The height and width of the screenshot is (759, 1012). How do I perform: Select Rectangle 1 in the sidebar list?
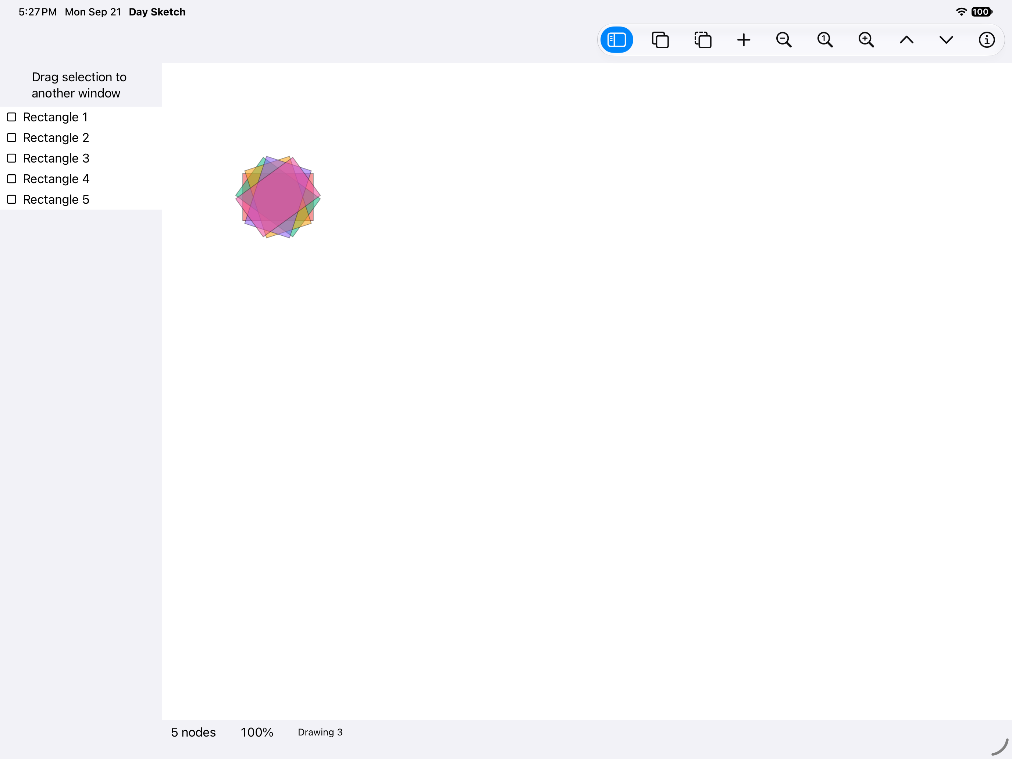(81, 117)
